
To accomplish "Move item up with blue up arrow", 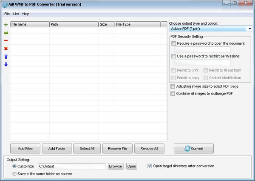I will [x=6, y=57].
